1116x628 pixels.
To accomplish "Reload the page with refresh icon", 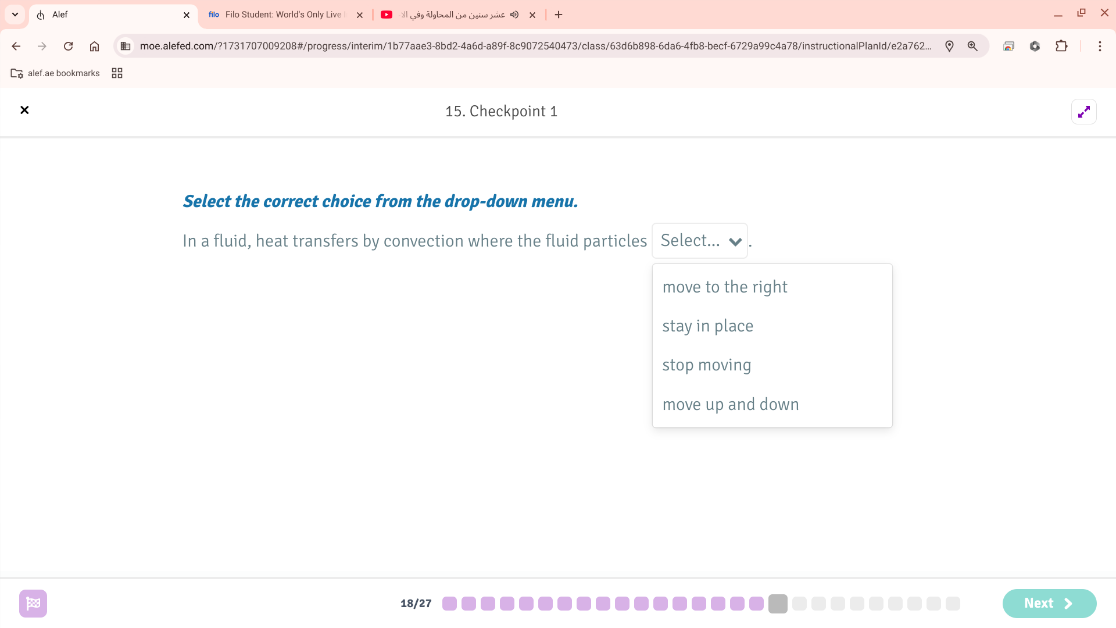I will pos(68,47).
